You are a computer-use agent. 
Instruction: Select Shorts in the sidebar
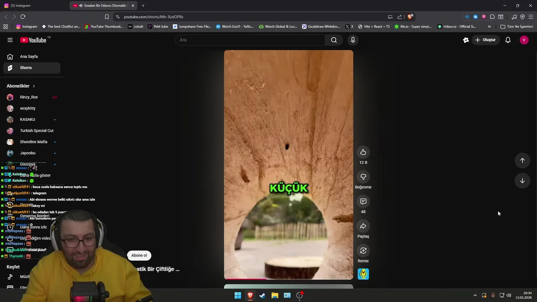click(x=32, y=68)
